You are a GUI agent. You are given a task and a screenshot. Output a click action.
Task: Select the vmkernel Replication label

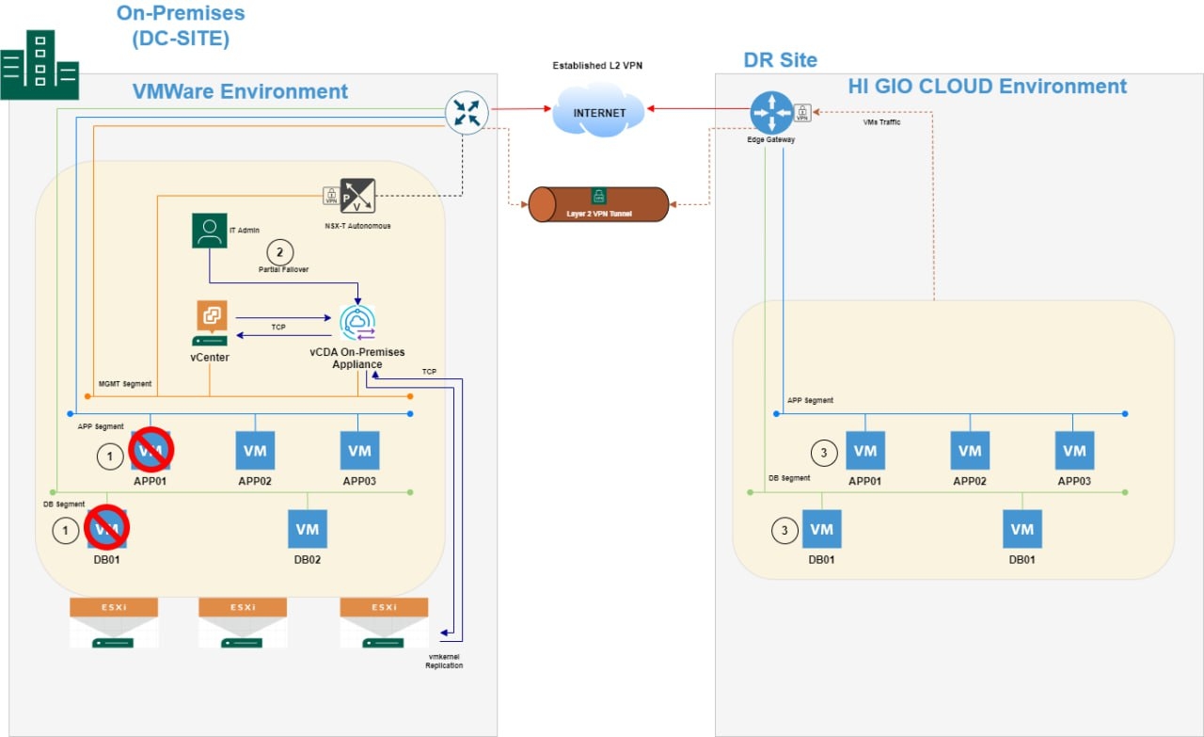click(444, 660)
